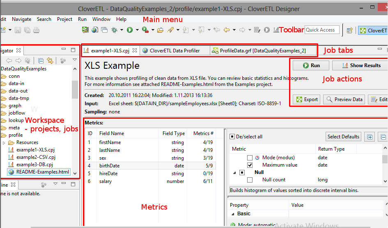
Task: Click the flashlight search toolbar icon
Action: coord(170,30)
